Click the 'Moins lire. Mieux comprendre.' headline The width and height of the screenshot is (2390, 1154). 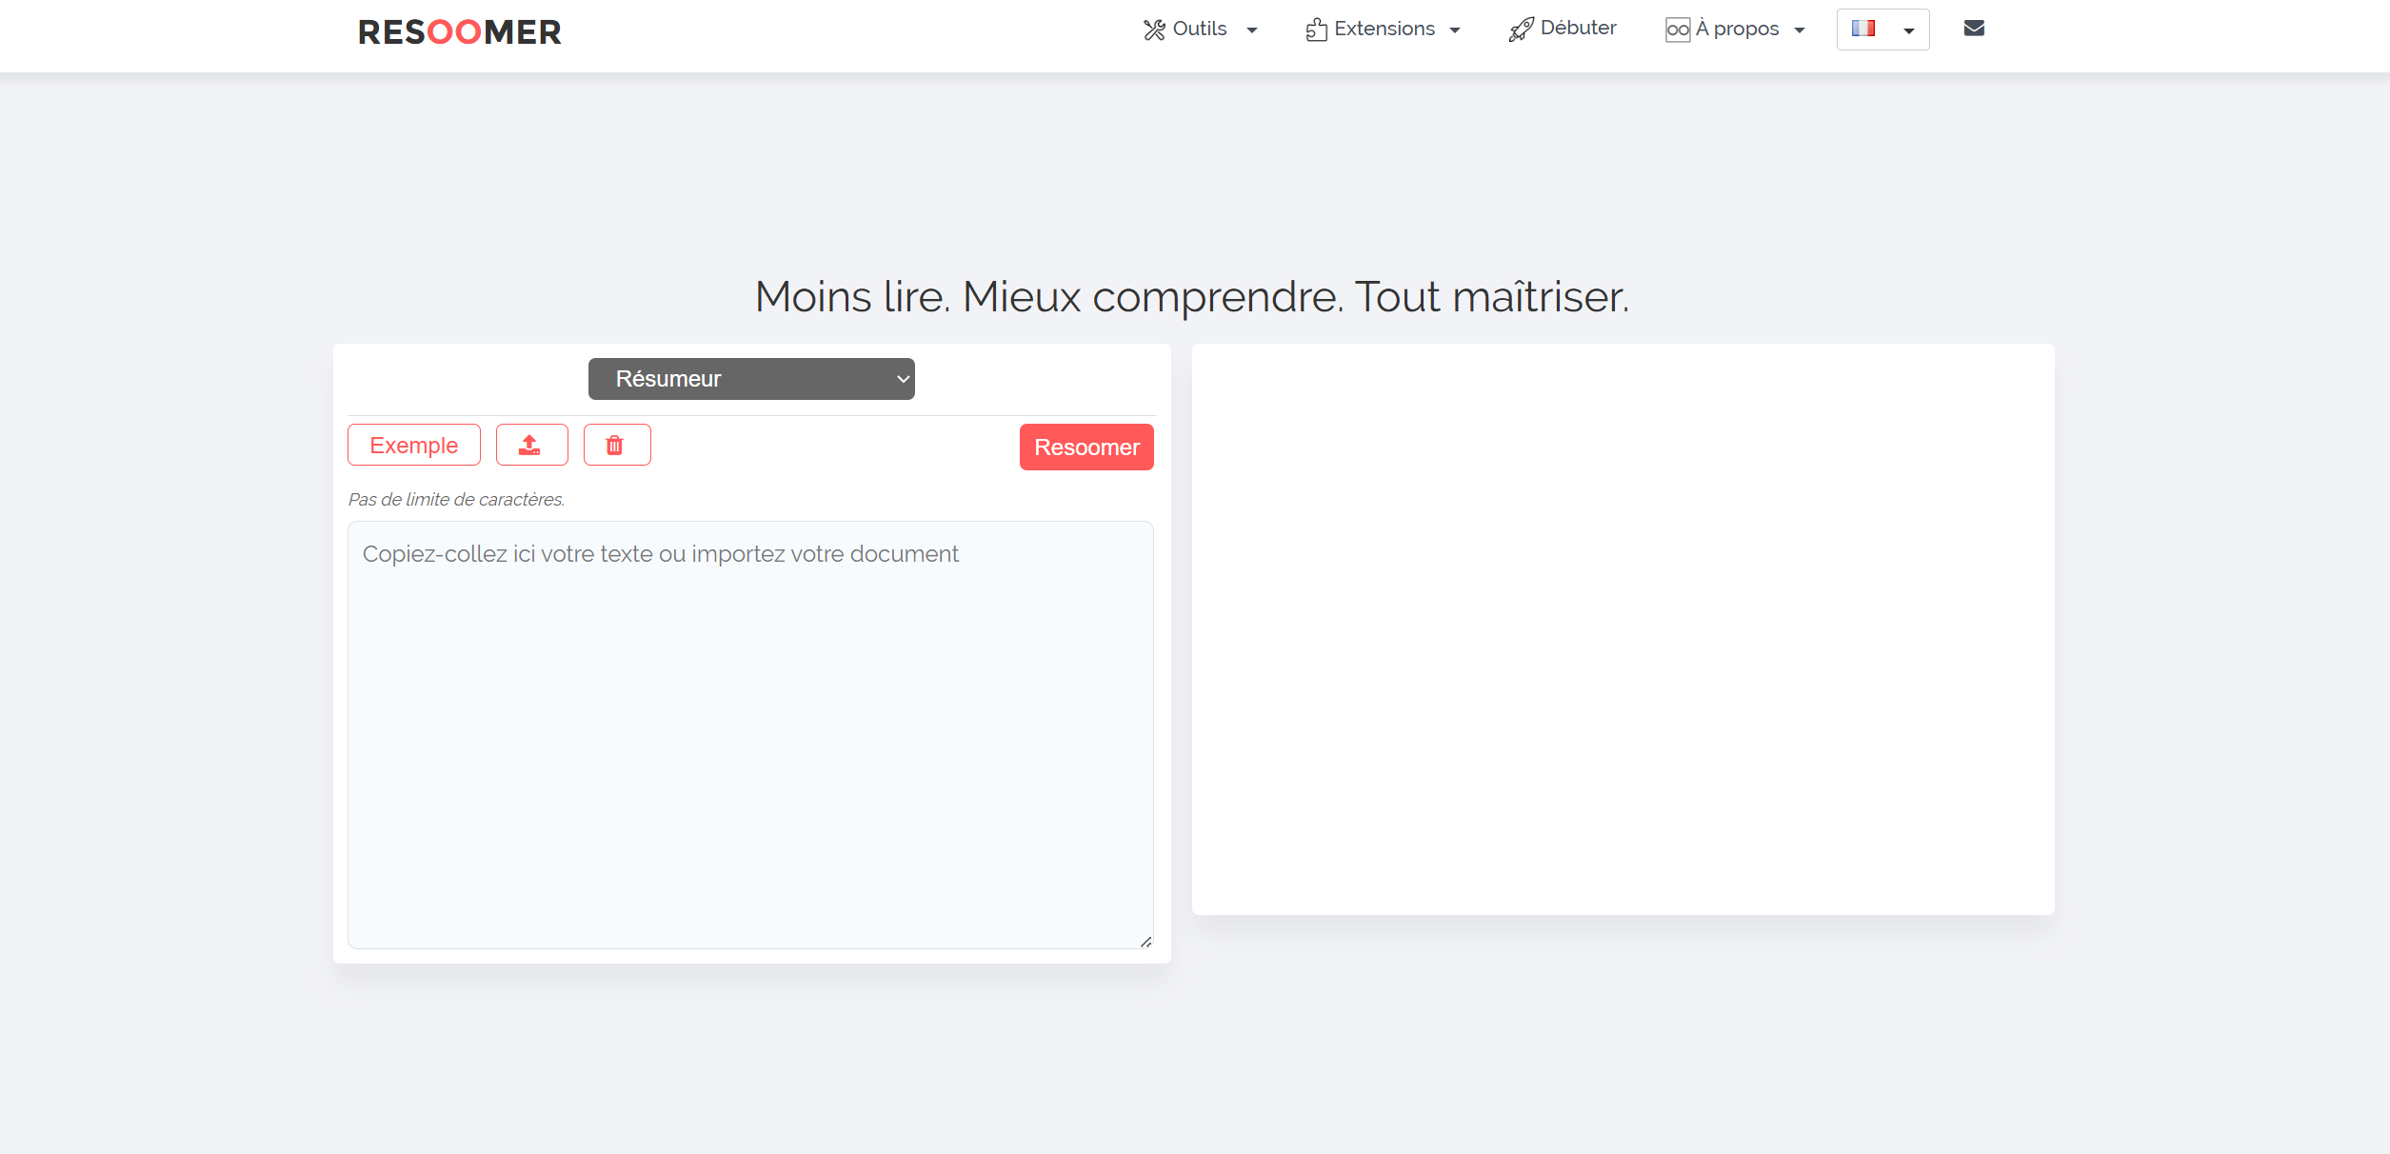[x=1048, y=297]
